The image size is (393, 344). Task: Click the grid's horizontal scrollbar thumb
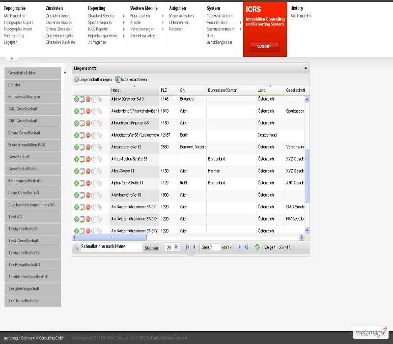pyautogui.click(x=112, y=237)
